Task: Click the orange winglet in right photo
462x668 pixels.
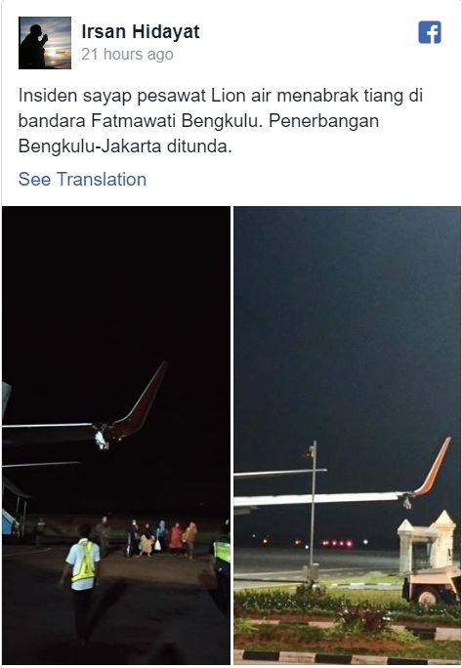Action: pos(431,469)
